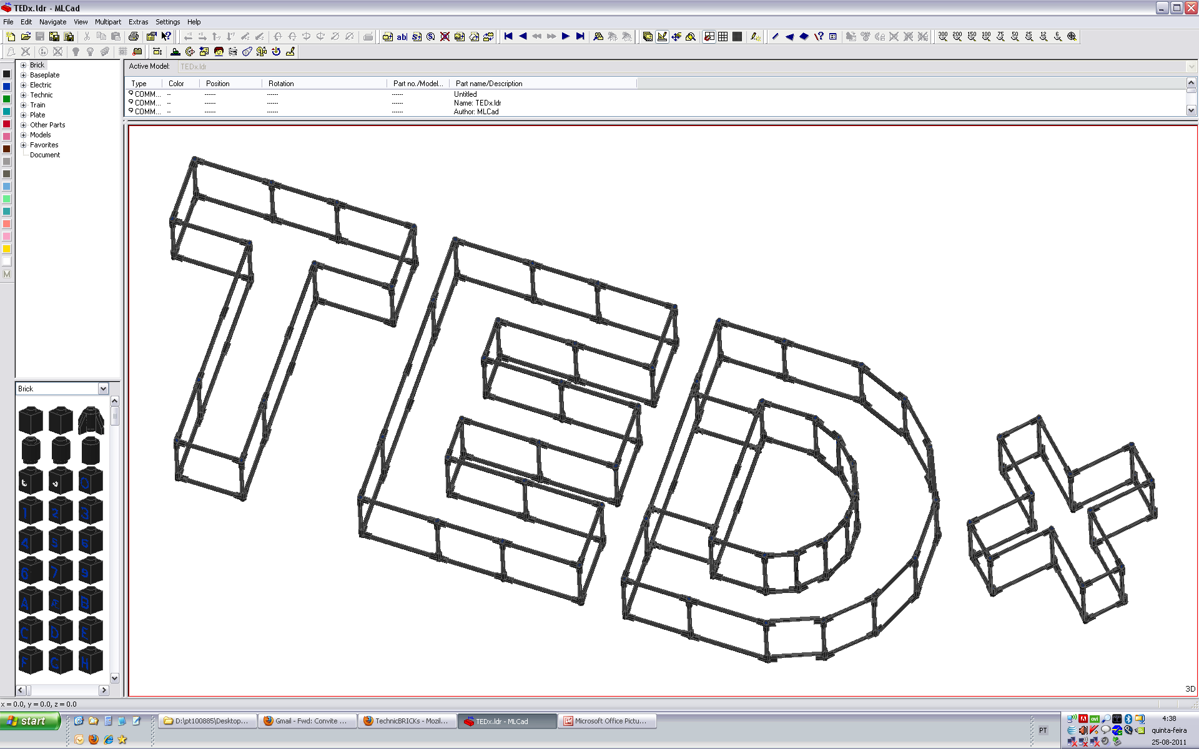Viewport: 1199px width, 749px height.
Task: Expand the Train tree node
Action: (24, 105)
